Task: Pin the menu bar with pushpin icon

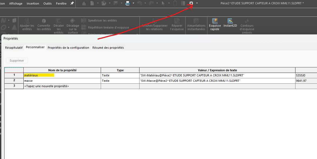Action: click(72, 3)
